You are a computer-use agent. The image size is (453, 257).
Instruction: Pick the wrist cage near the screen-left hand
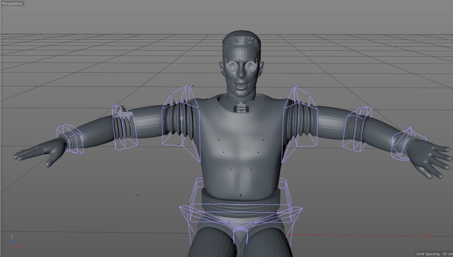70,139
